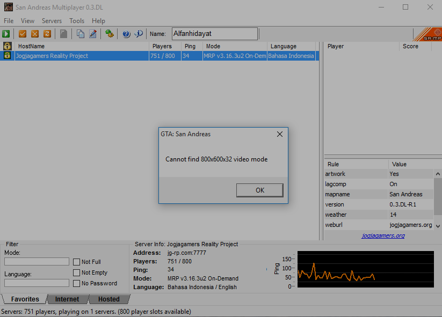
Task: Click the SA:MP logo in toolbar
Action: (x=428, y=34)
